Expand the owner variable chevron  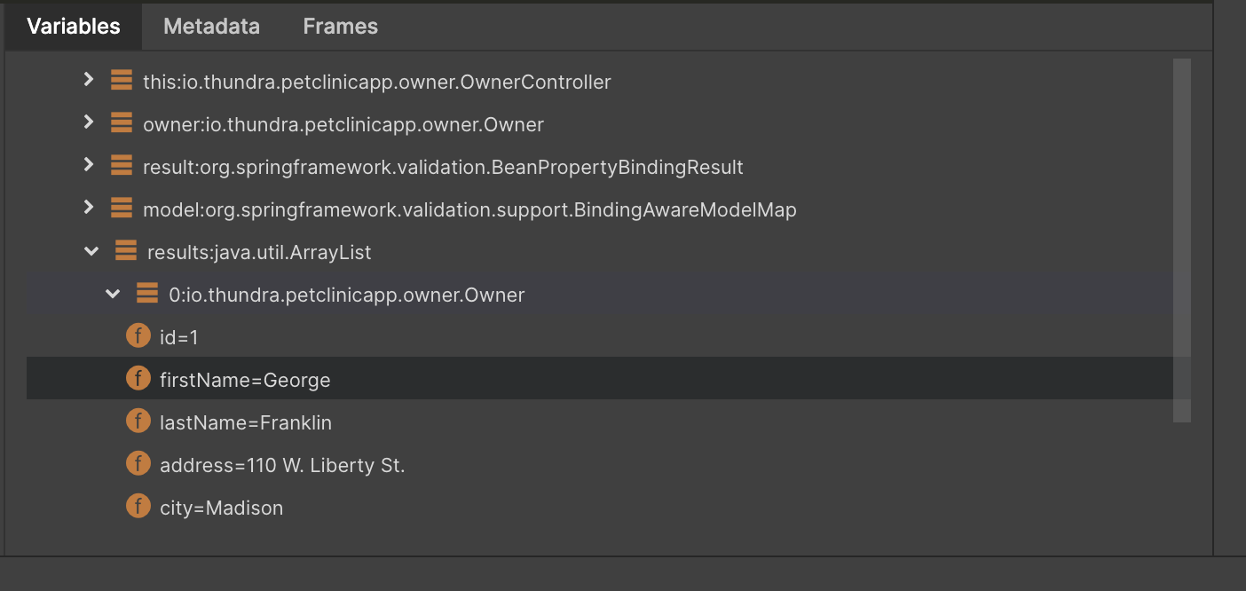pyautogui.click(x=88, y=122)
